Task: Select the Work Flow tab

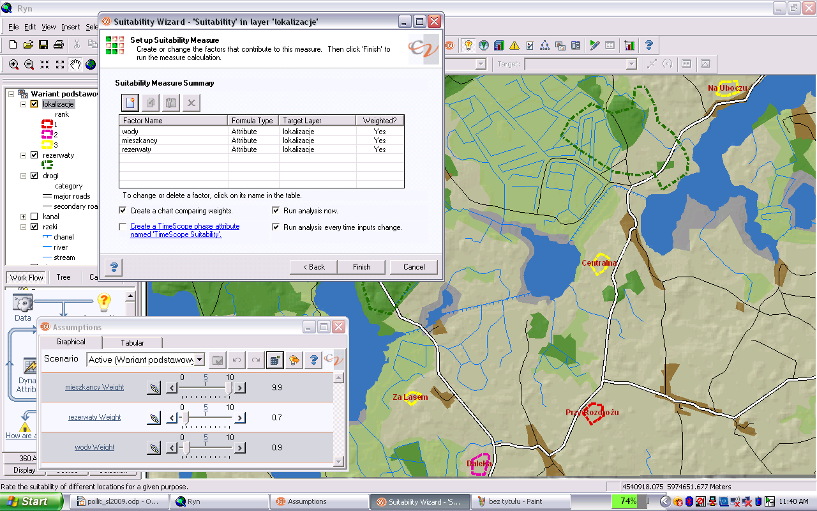Action: (27, 277)
